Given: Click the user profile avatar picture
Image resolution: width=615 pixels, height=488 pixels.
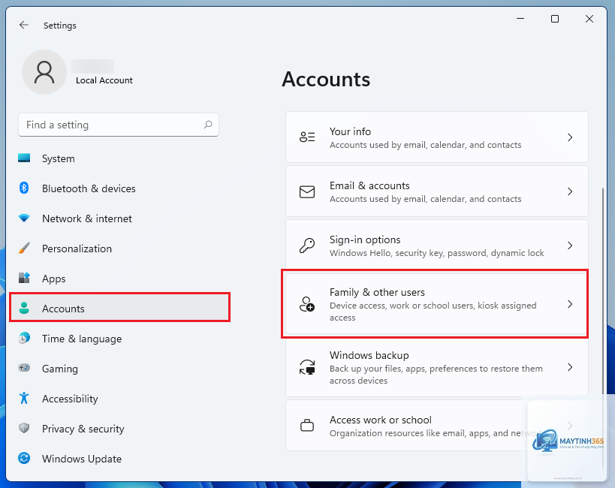Looking at the screenshot, I should click(x=44, y=72).
